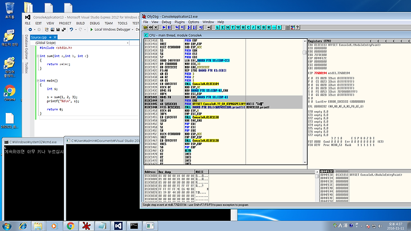Click the Address column header in dump
The height and width of the screenshot is (231, 411).
click(x=151, y=172)
